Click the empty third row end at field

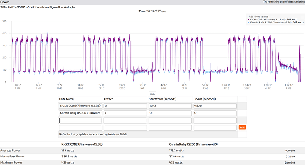pyautogui.click(x=215, y=120)
